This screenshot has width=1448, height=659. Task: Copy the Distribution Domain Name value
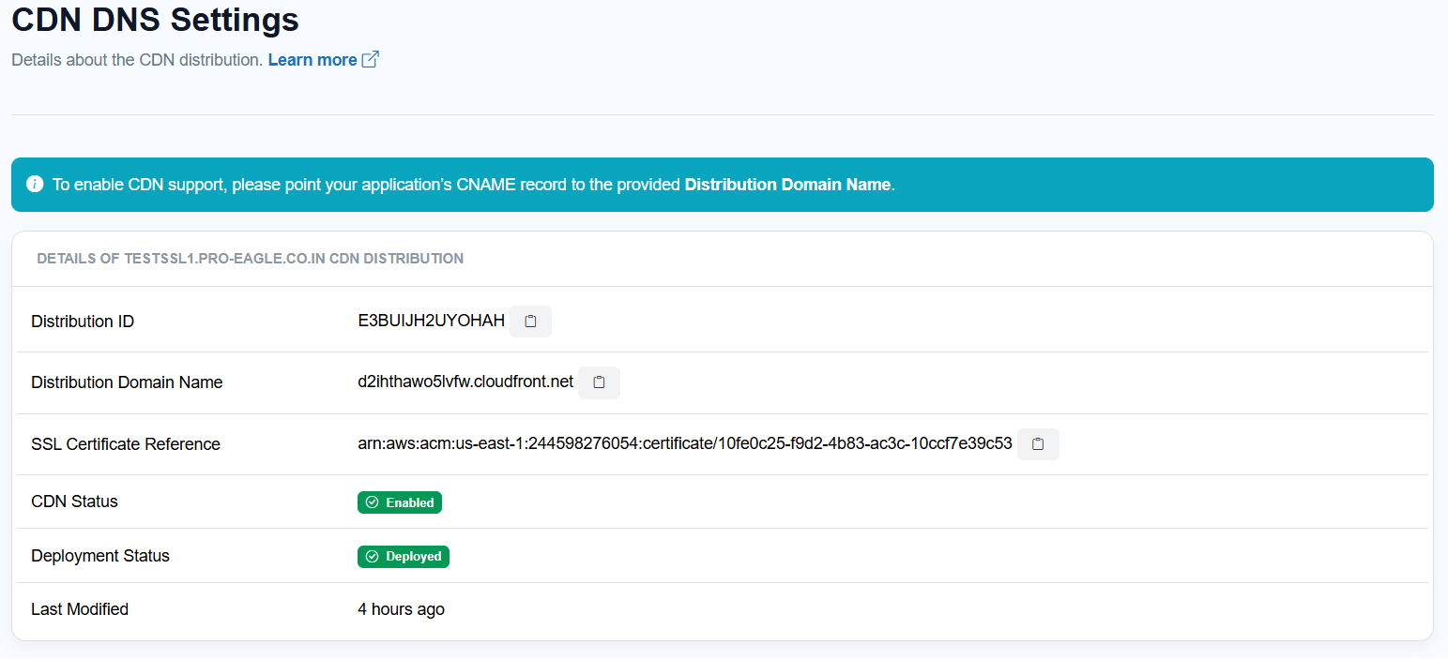[x=599, y=382]
